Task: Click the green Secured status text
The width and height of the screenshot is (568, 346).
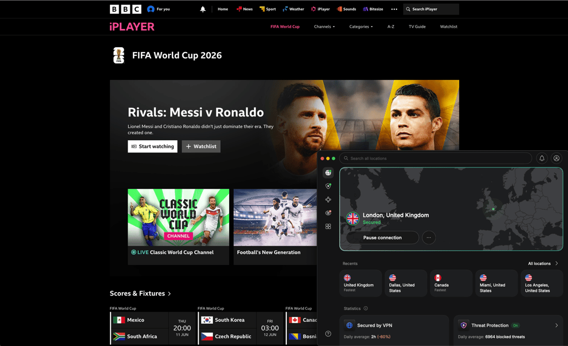Action: 372,222
